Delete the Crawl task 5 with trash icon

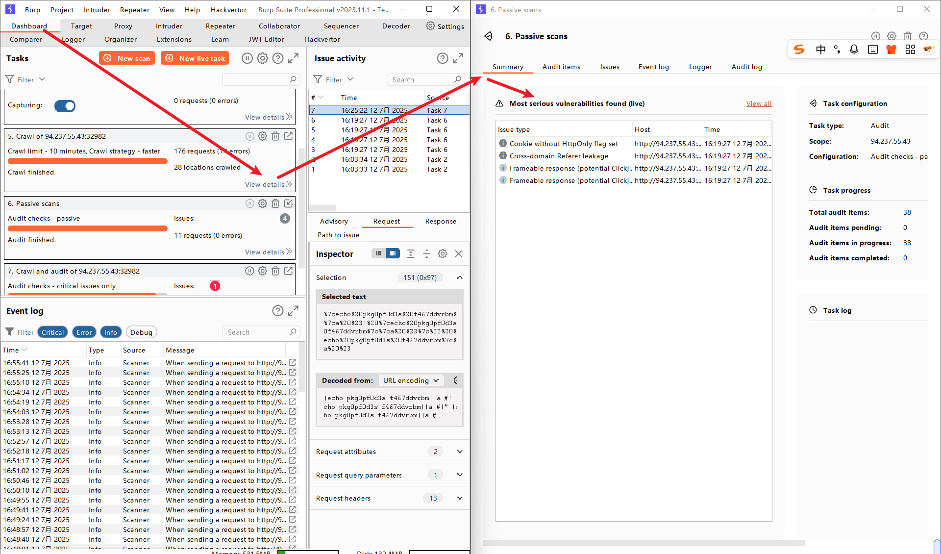pyautogui.click(x=275, y=136)
